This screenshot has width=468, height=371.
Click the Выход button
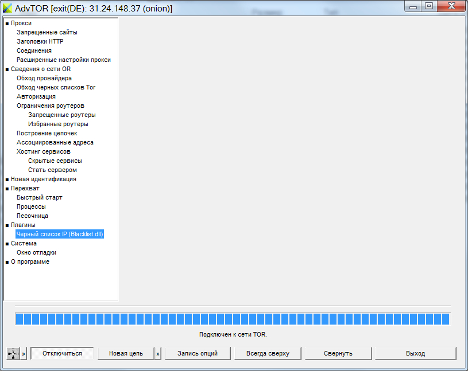416,353
